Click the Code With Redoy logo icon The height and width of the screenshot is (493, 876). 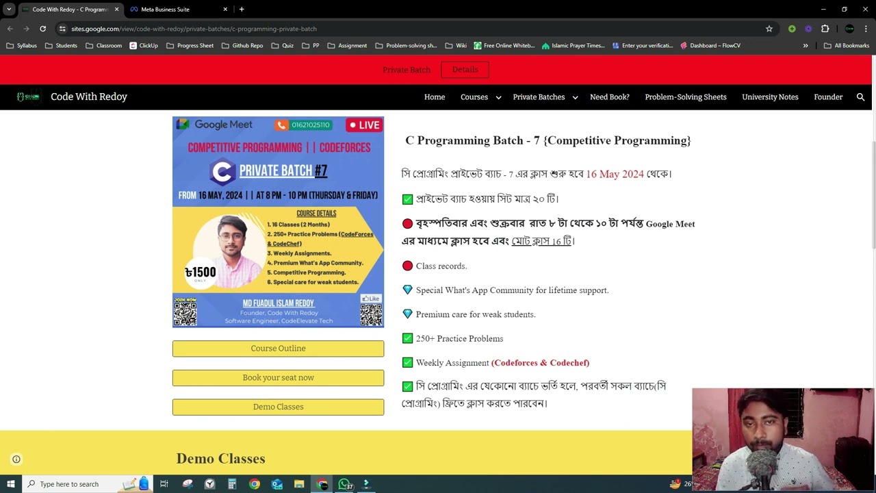[28, 97]
